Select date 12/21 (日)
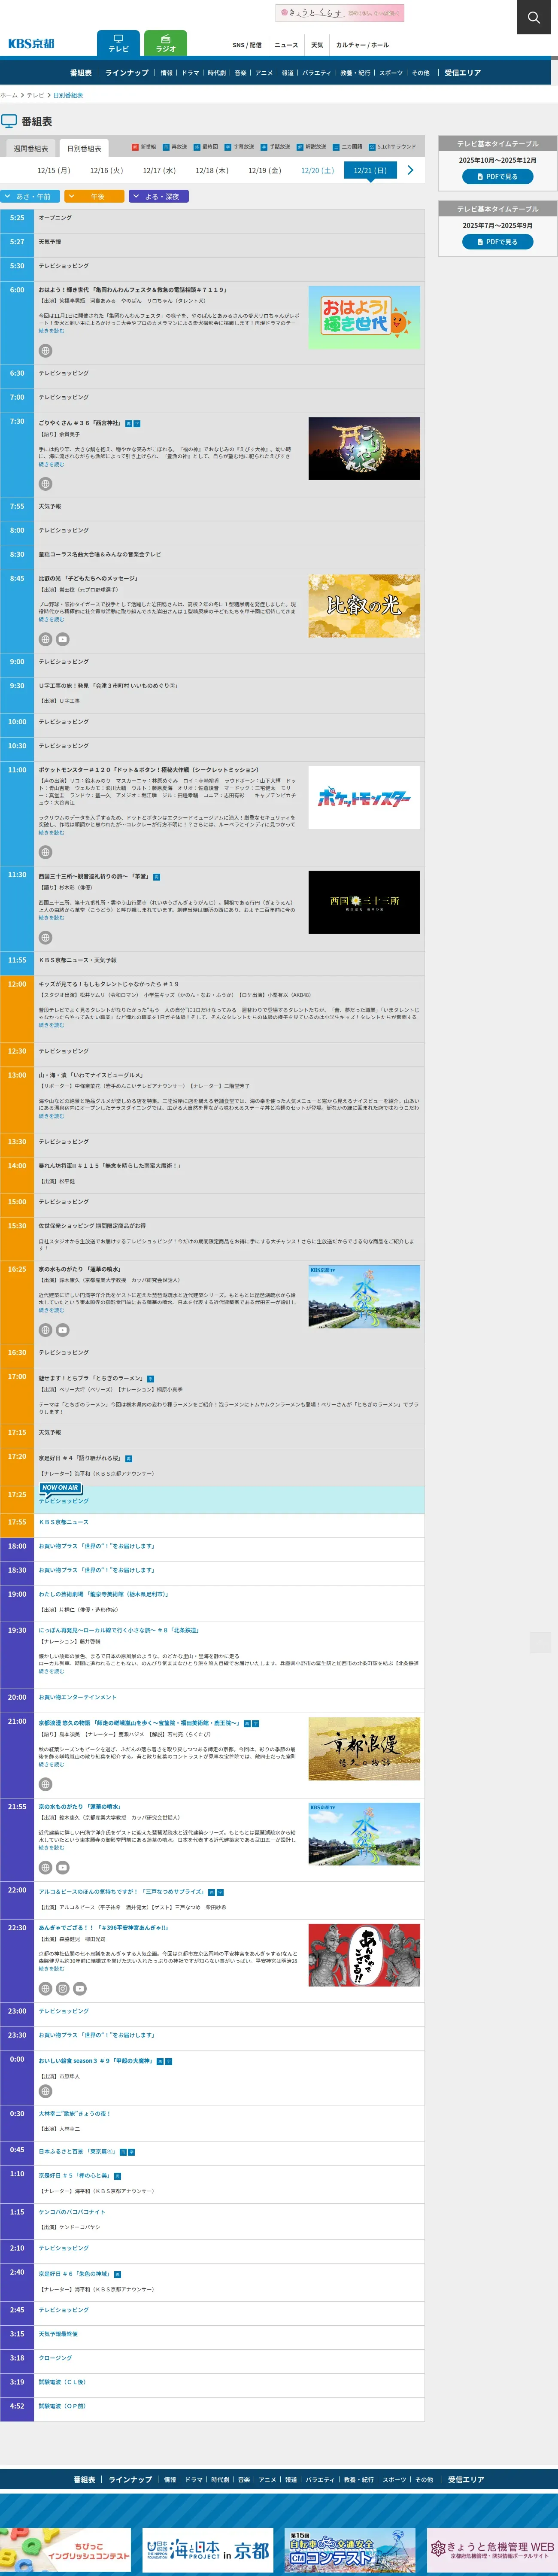The height and width of the screenshot is (2576, 558). pyautogui.click(x=370, y=171)
